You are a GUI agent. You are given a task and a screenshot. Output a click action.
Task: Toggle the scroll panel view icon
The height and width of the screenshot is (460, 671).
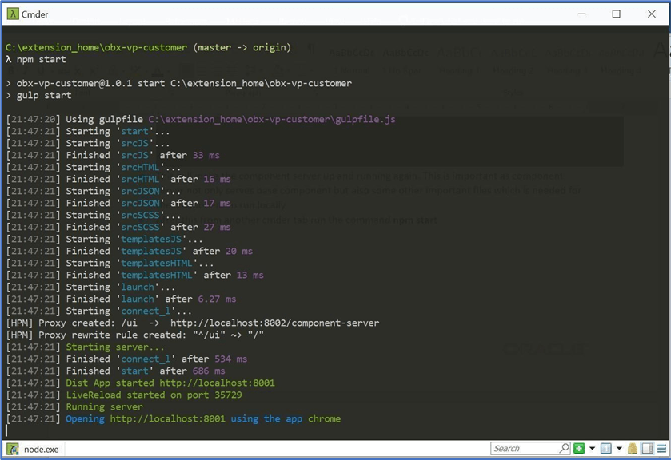click(x=648, y=449)
